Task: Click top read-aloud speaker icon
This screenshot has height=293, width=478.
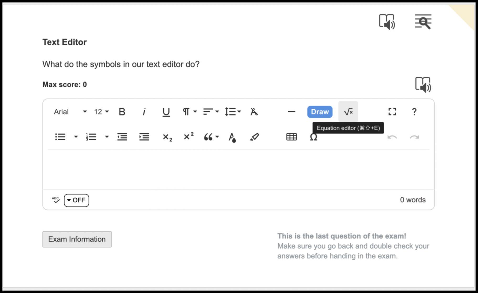Action: click(387, 22)
